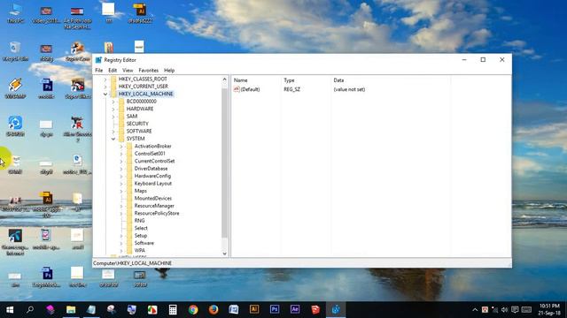The width and height of the screenshot is (567, 318).
Task: Expand the HARDWARE key
Action: click(x=113, y=109)
